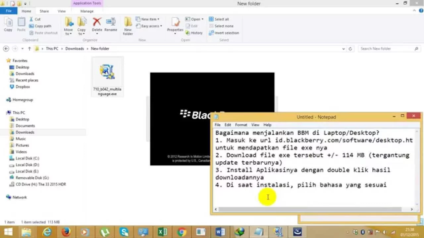
Task: Open Removable Disk (G:) in navigation pane
Action: click(x=32, y=178)
